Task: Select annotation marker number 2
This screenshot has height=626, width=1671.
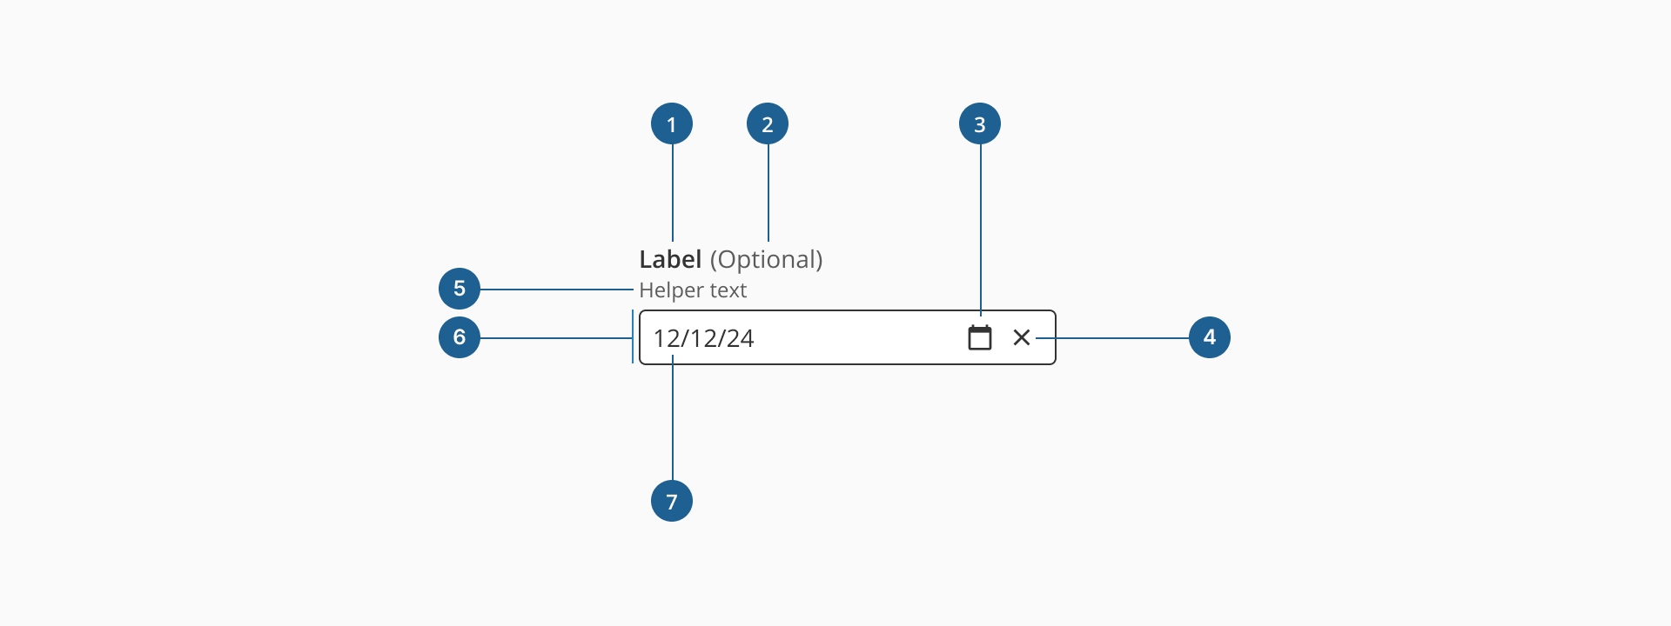Action: [x=768, y=123]
